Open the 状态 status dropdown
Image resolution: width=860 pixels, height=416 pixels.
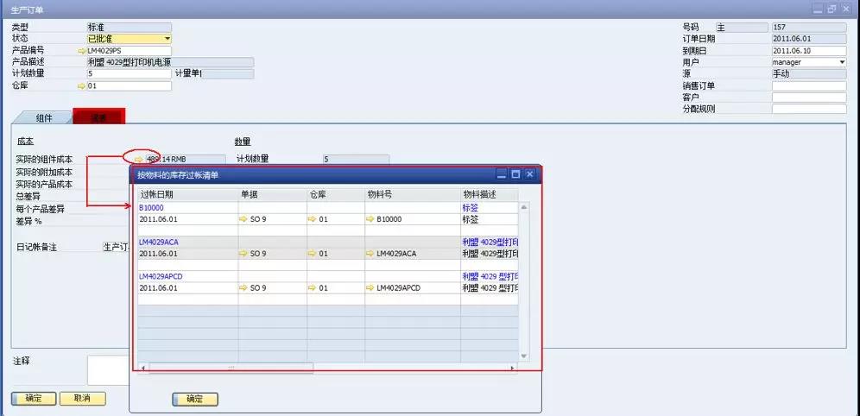coord(167,39)
